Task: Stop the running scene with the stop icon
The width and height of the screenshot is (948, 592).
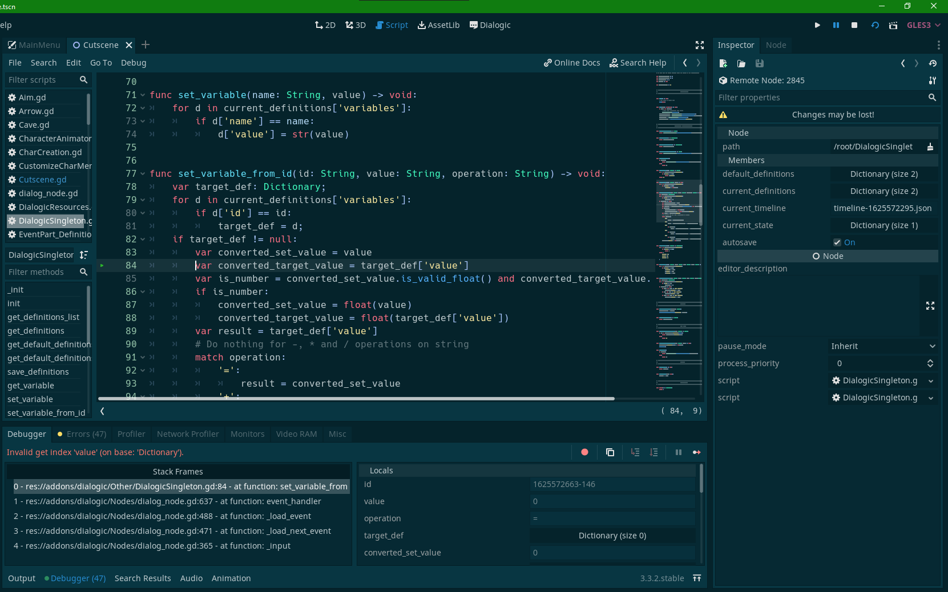Action: pyautogui.click(x=854, y=25)
